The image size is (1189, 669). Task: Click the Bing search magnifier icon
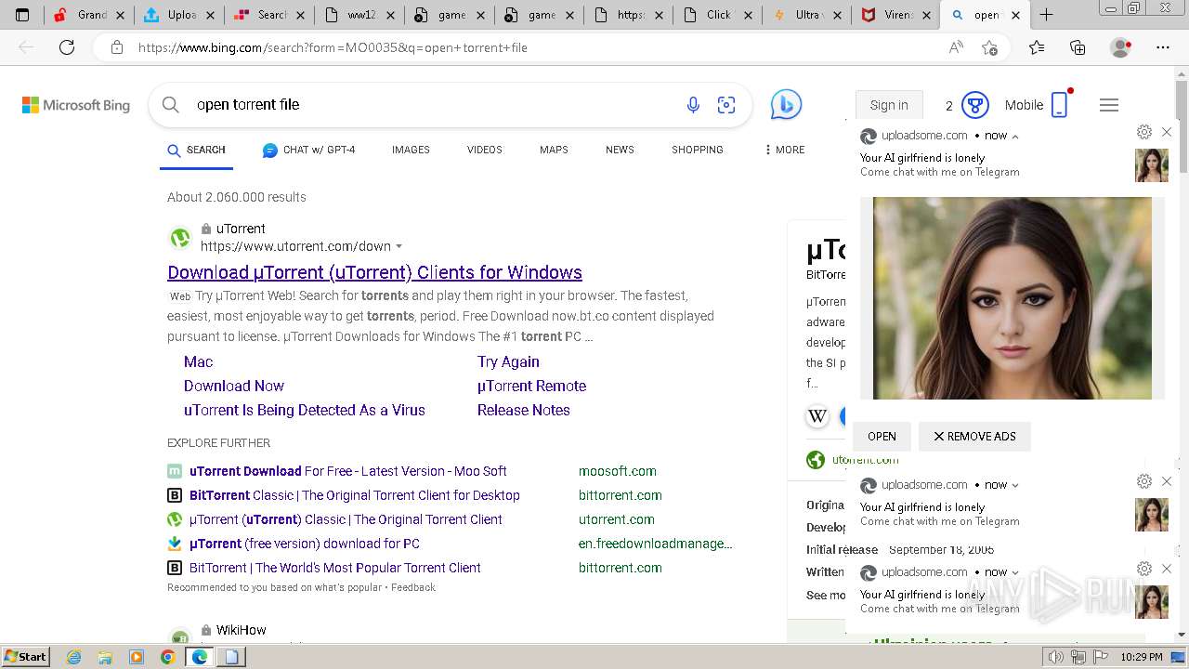(x=170, y=105)
